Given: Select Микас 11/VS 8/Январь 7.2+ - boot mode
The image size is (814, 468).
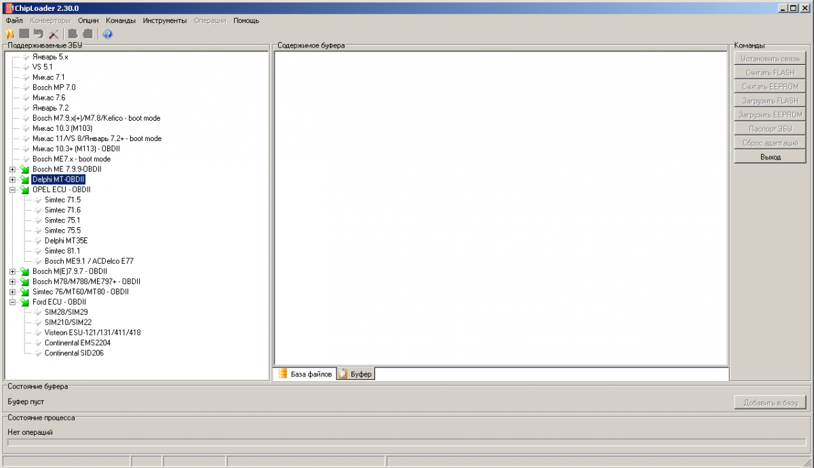Looking at the screenshot, I should tap(97, 138).
